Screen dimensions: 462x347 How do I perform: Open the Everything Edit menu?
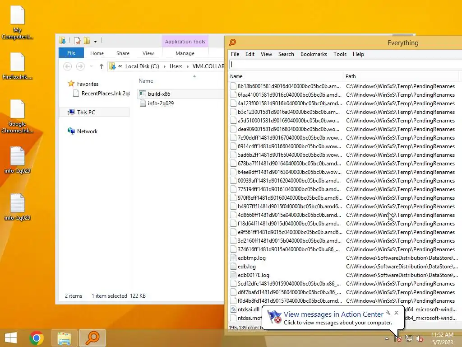pos(250,54)
